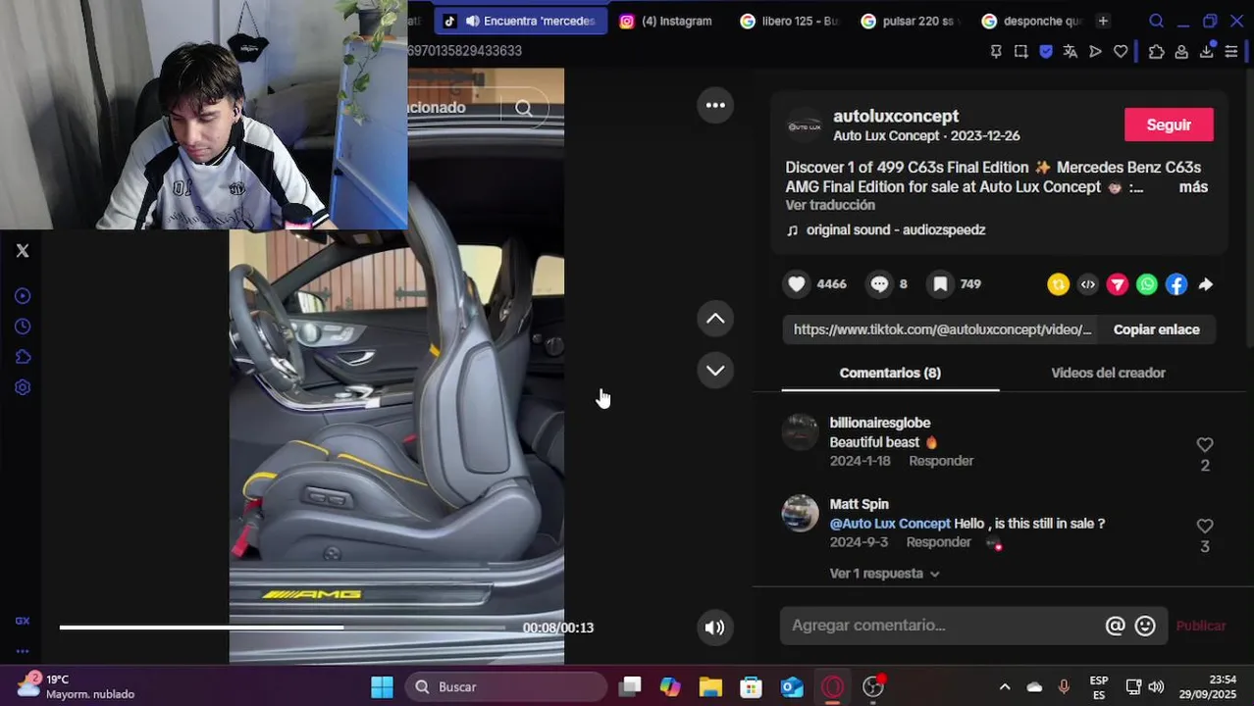Click the yellow repost icon
Image resolution: width=1254 pixels, height=706 pixels.
point(1058,284)
